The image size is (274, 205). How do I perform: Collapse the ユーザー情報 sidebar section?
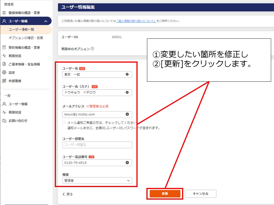click(46, 21)
